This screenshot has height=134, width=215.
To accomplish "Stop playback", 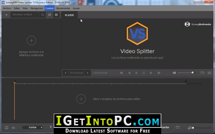I will [x=144, y=73].
